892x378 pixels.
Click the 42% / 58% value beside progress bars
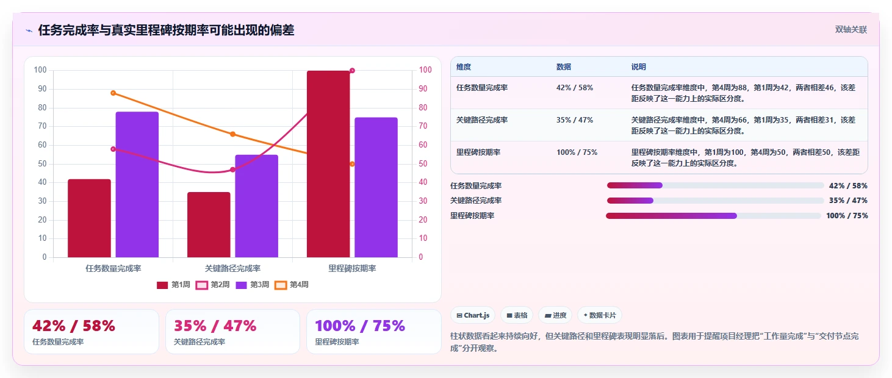point(848,186)
